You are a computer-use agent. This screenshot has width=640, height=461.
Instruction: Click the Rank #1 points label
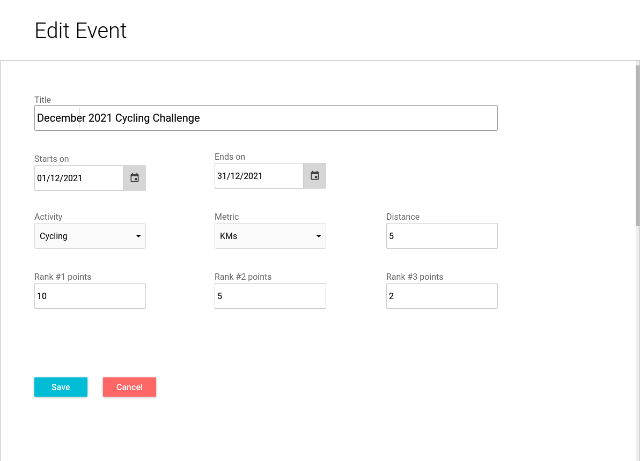[x=63, y=277]
